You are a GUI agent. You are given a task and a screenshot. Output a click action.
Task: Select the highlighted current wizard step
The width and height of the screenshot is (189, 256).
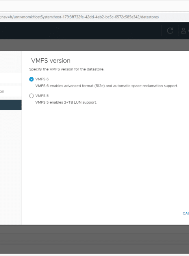click(11, 105)
